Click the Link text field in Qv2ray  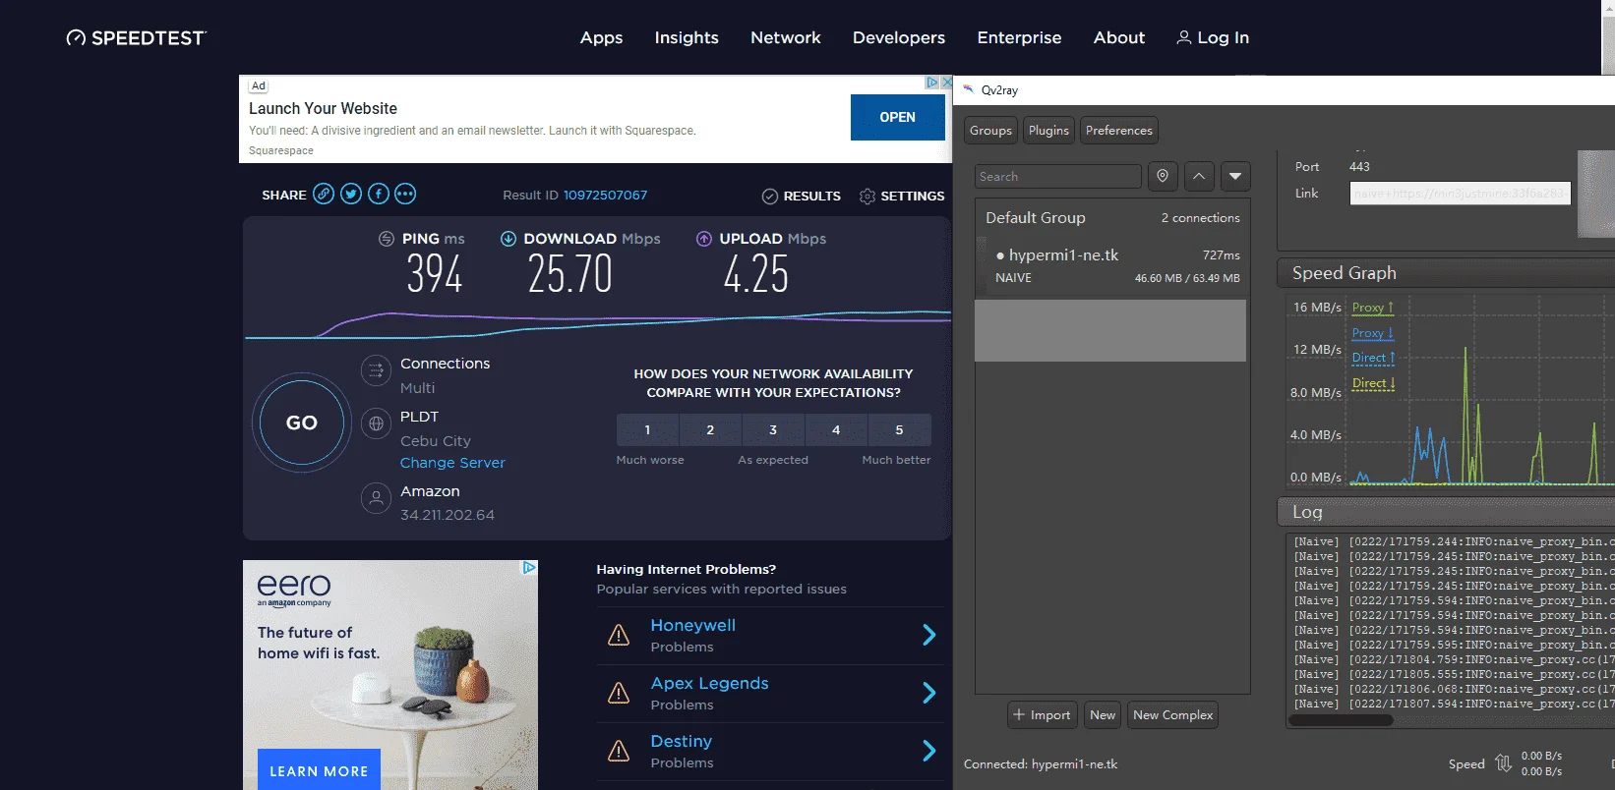click(x=1460, y=194)
